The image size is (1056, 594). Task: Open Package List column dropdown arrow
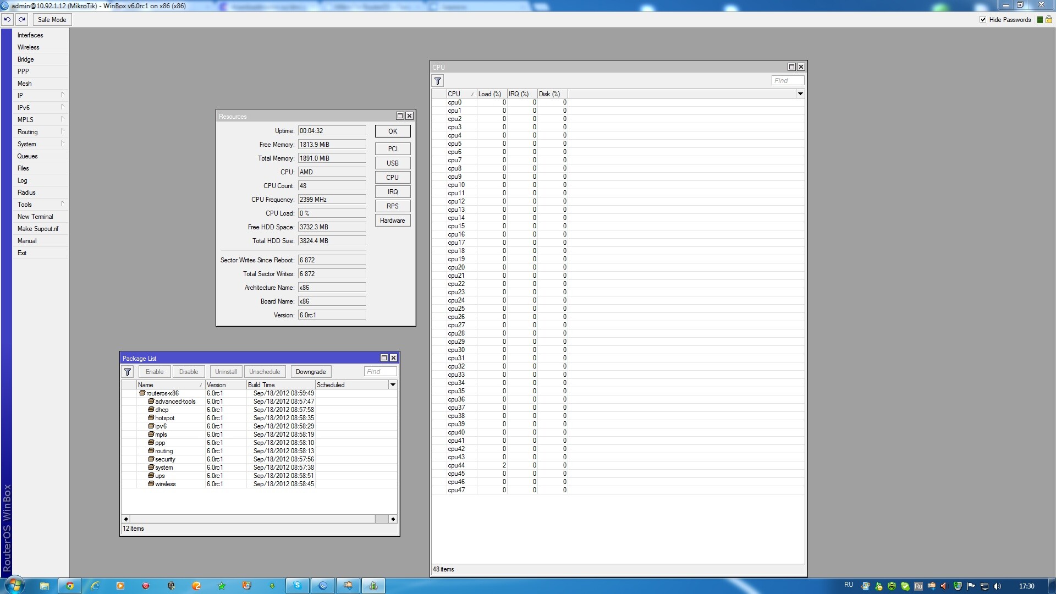(393, 385)
